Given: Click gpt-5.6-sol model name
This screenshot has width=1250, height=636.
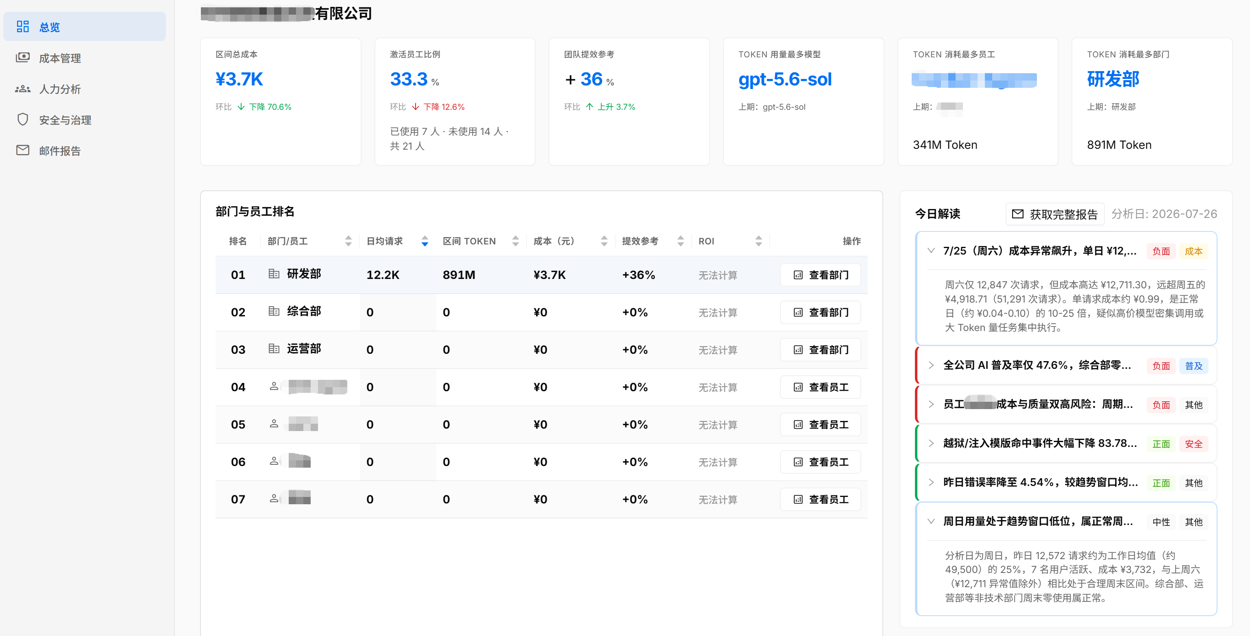Looking at the screenshot, I should (x=785, y=79).
